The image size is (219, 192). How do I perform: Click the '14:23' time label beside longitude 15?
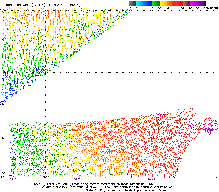click(14, 179)
